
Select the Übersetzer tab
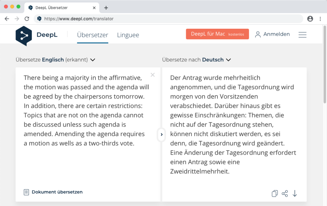click(93, 35)
